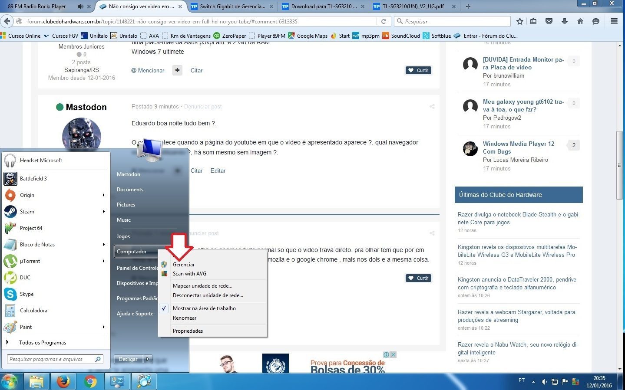Open Skype from the Start menu
The width and height of the screenshot is (625, 390).
click(55, 294)
